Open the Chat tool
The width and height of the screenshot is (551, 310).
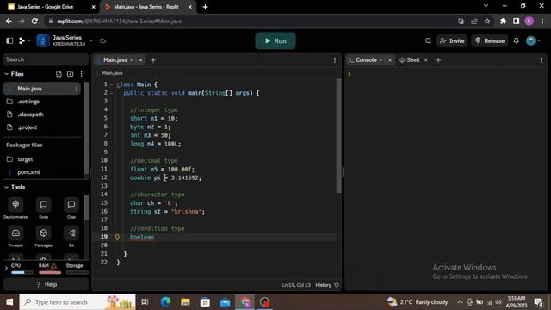point(71,208)
